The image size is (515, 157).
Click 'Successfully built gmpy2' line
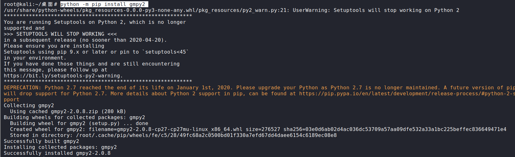41,141
